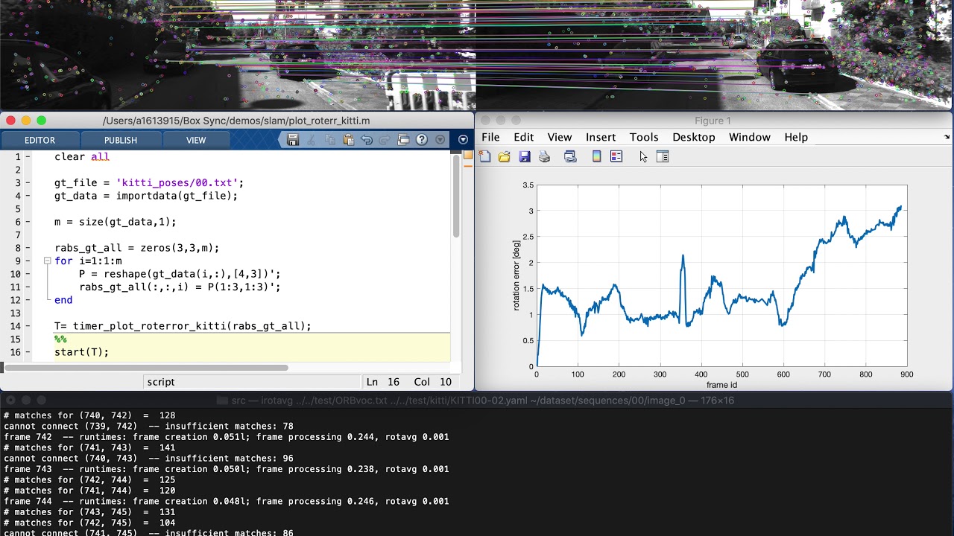Image resolution: width=954 pixels, height=536 pixels.
Task: Save the script in the editor toolbar
Action: [293, 140]
